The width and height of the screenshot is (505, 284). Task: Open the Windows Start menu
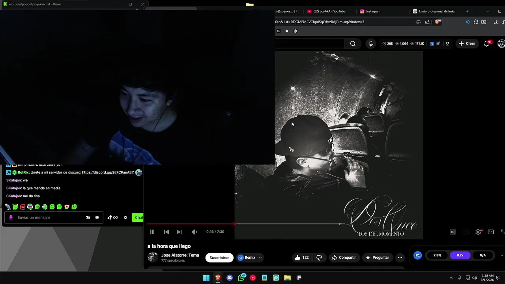(x=206, y=278)
